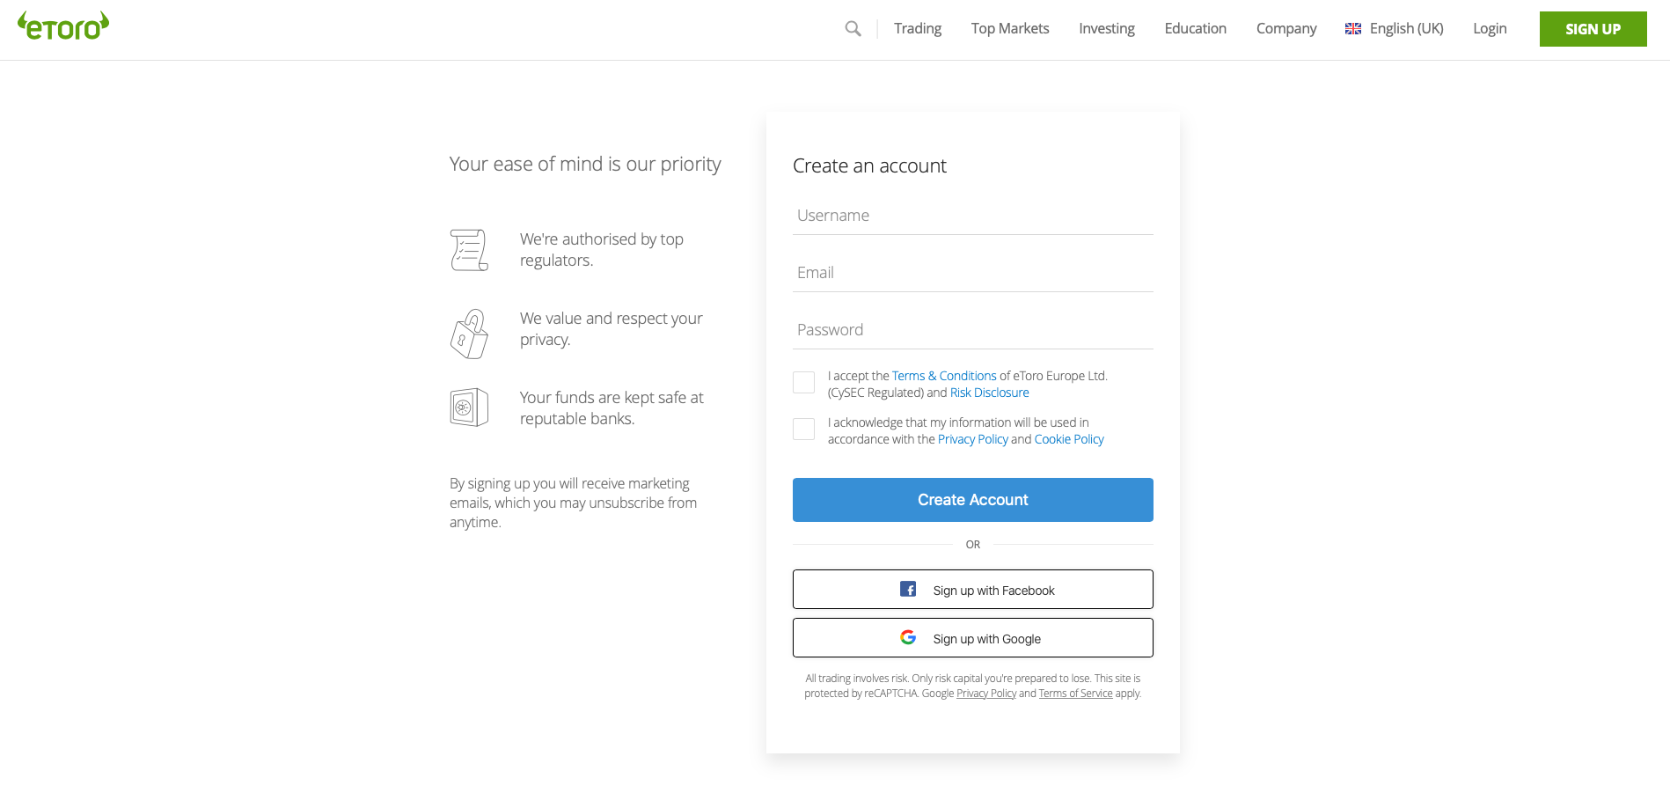This screenshot has height=793, width=1670.
Task: Click the regulators scroll document icon
Action: coord(469,250)
